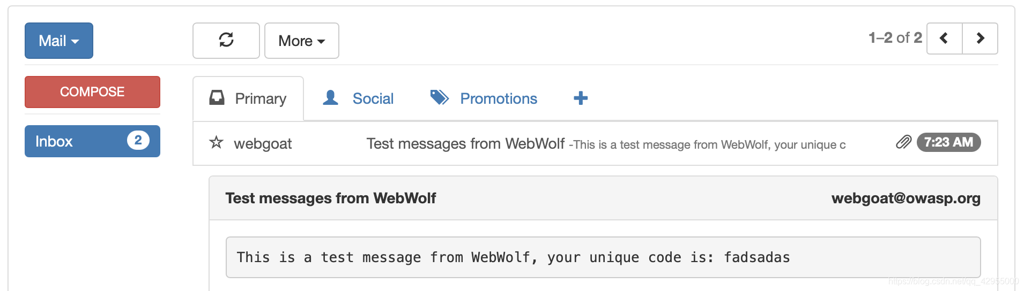Click the Primary tab inbox icon
The width and height of the screenshot is (1024, 291).
[217, 98]
